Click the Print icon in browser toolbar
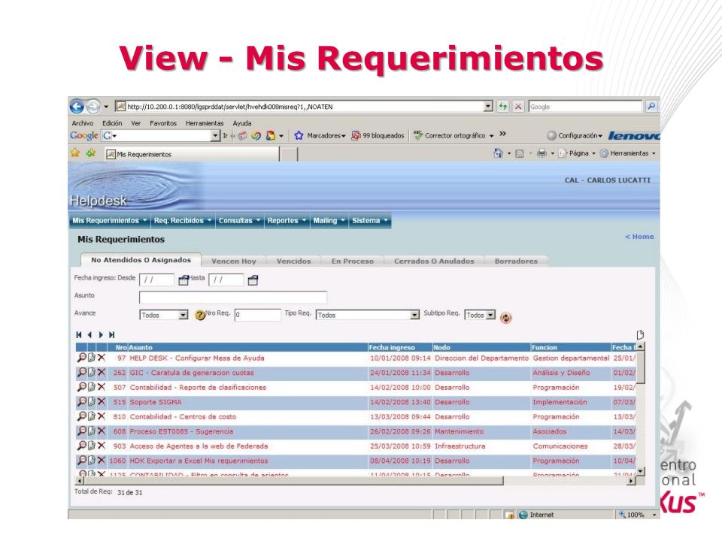Screen dimensions: 722x541 point(542,153)
